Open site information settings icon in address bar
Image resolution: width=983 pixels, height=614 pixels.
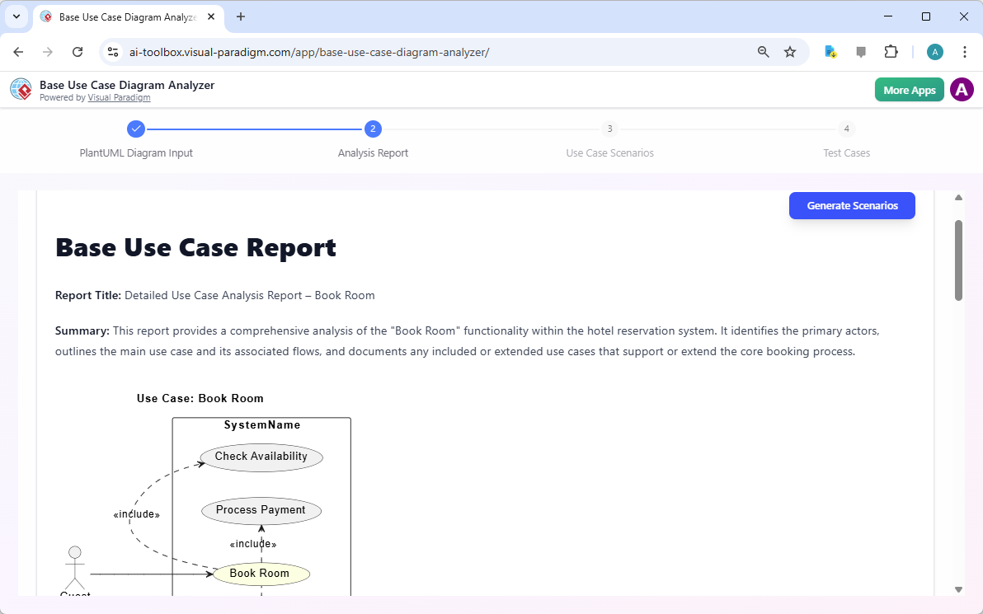click(x=112, y=51)
